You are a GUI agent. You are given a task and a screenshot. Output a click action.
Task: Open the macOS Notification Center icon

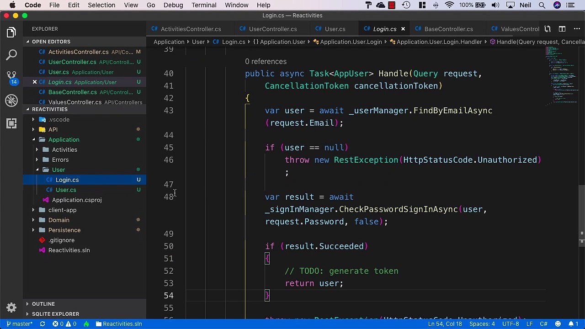coord(570,5)
